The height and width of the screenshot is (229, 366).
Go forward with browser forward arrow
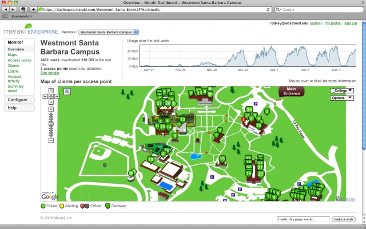(13, 10)
